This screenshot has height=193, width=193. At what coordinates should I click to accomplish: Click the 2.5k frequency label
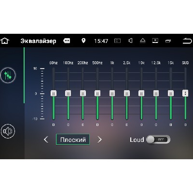(127, 63)
